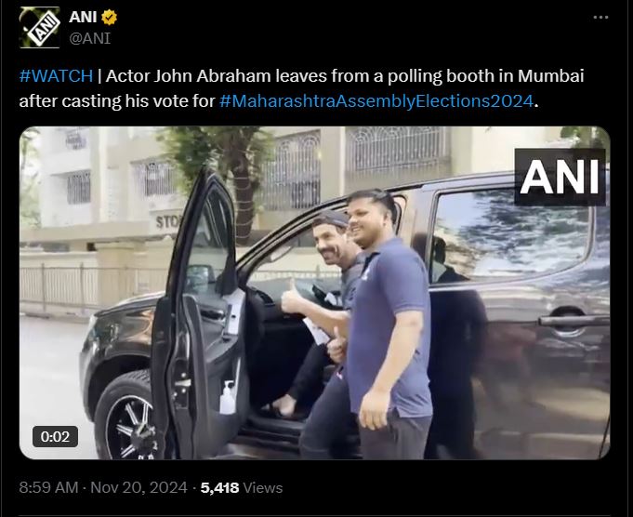
Task: Open the #MaharashtraAssemblyElections2024 hashtag
Action: pyautogui.click(x=376, y=101)
